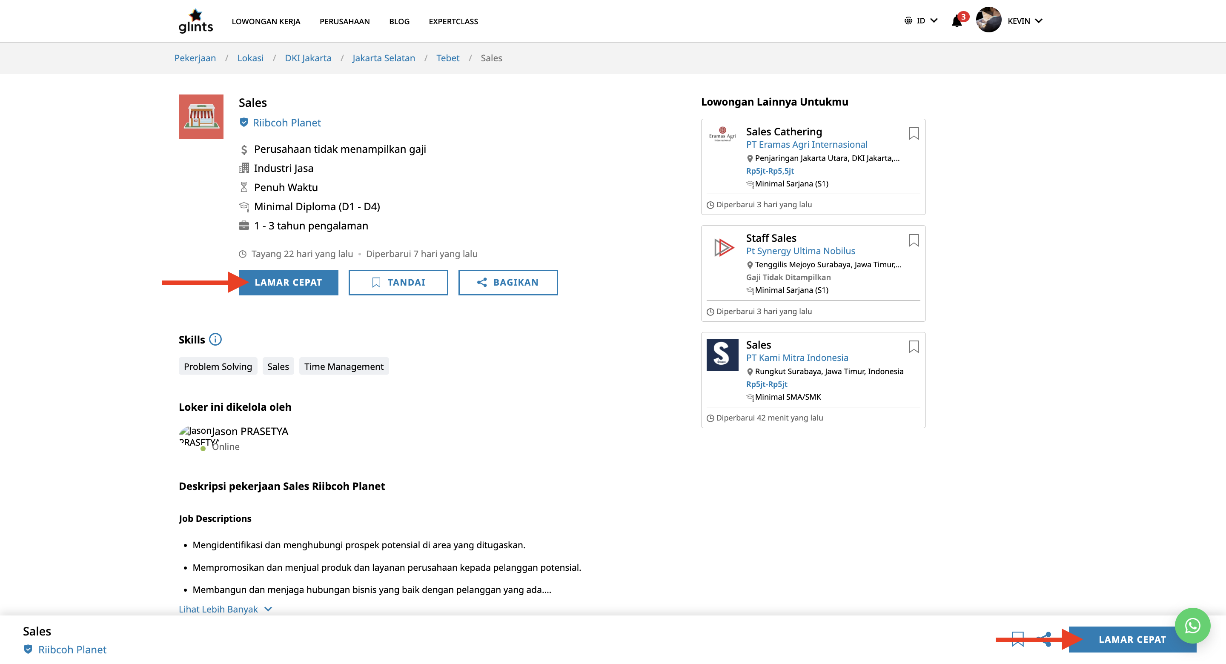
Task: Click Jason PRASETYA recruiter name
Action: pyautogui.click(x=250, y=431)
